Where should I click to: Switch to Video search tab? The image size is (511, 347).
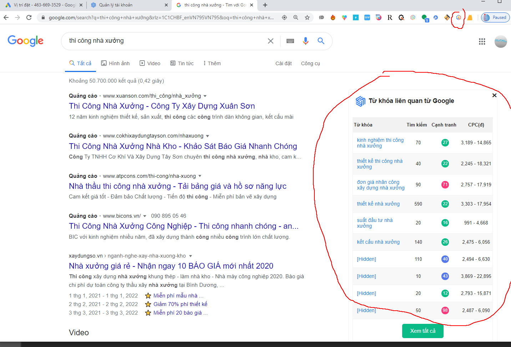click(150, 63)
